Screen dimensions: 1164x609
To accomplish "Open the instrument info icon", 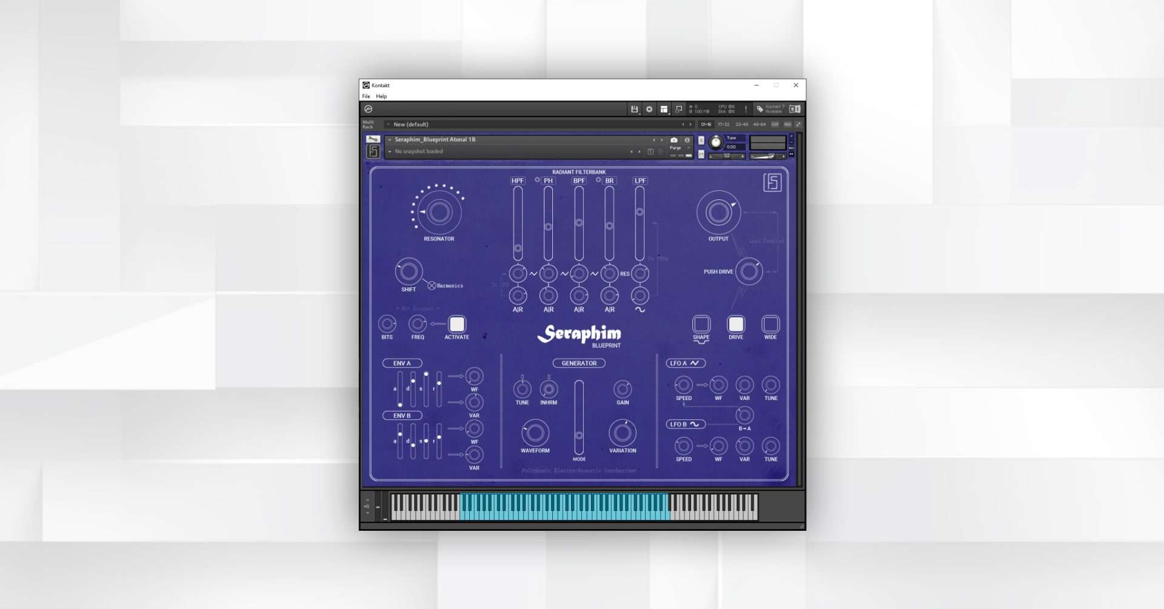I will [x=687, y=140].
